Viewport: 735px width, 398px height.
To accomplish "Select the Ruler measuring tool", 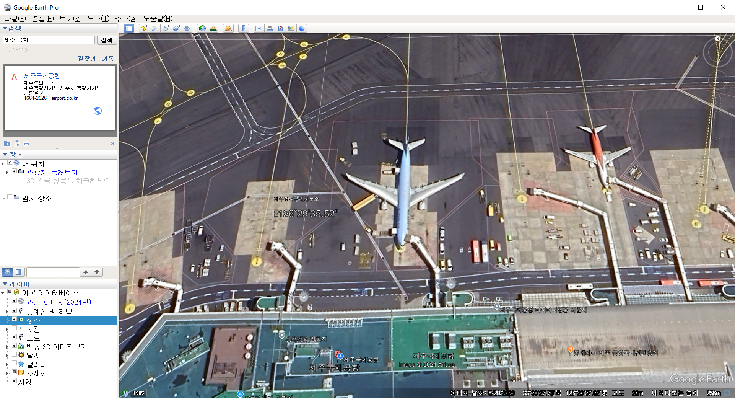I will [x=244, y=28].
